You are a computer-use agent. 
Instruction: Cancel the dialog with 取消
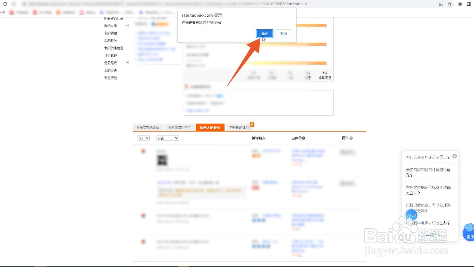click(x=284, y=34)
